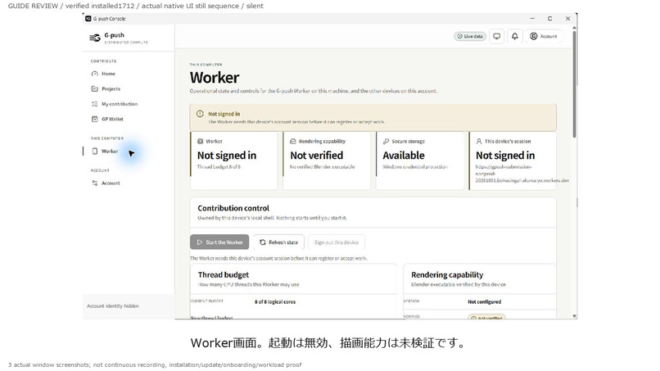Viewport: 660px width, 371px height.
Task: Click 'Windows credential protection' text
Action: [x=415, y=167]
